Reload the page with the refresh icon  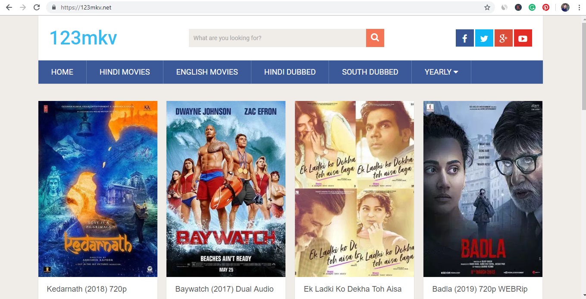tap(37, 7)
